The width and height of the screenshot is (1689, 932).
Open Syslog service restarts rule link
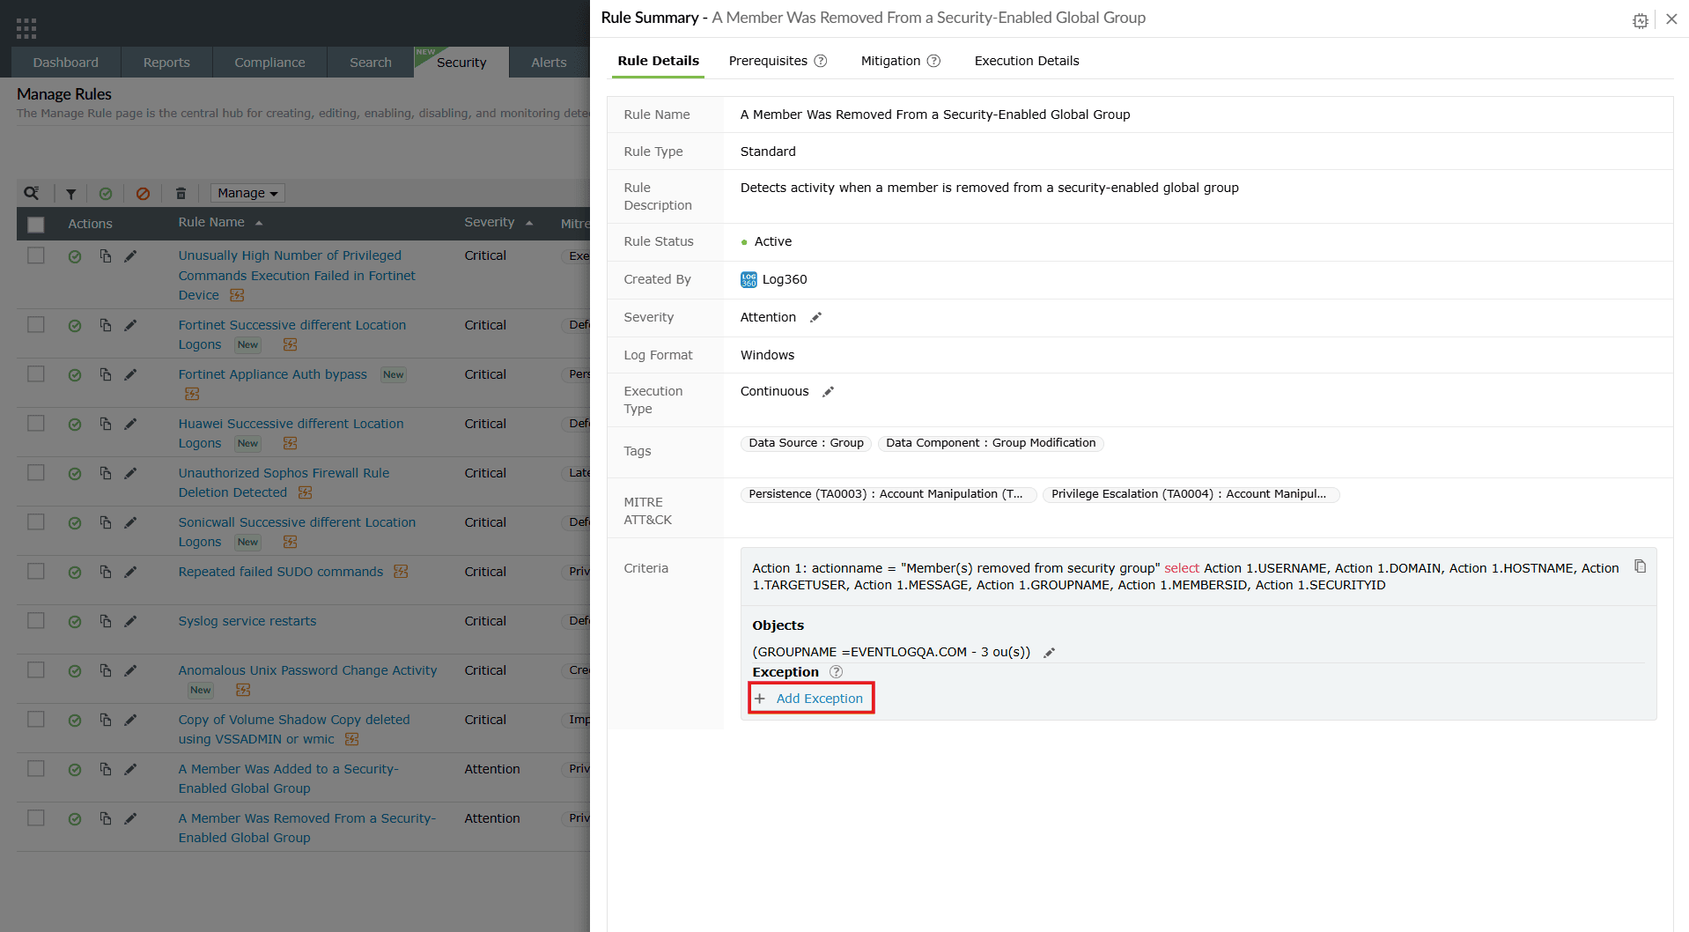point(247,621)
